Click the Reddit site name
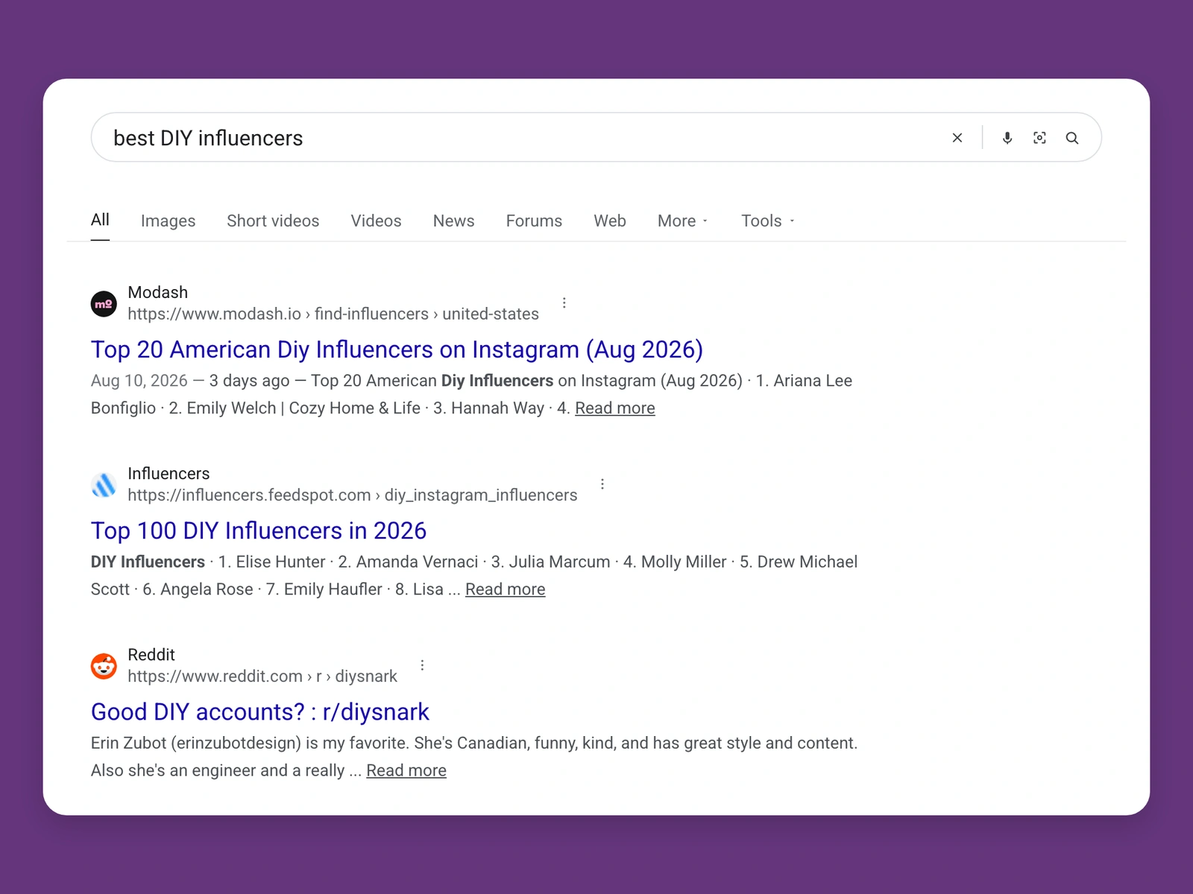Screen dimensions: 1193x894 151,654
